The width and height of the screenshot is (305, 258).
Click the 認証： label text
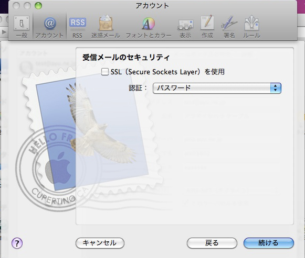(x=138, y=88)
